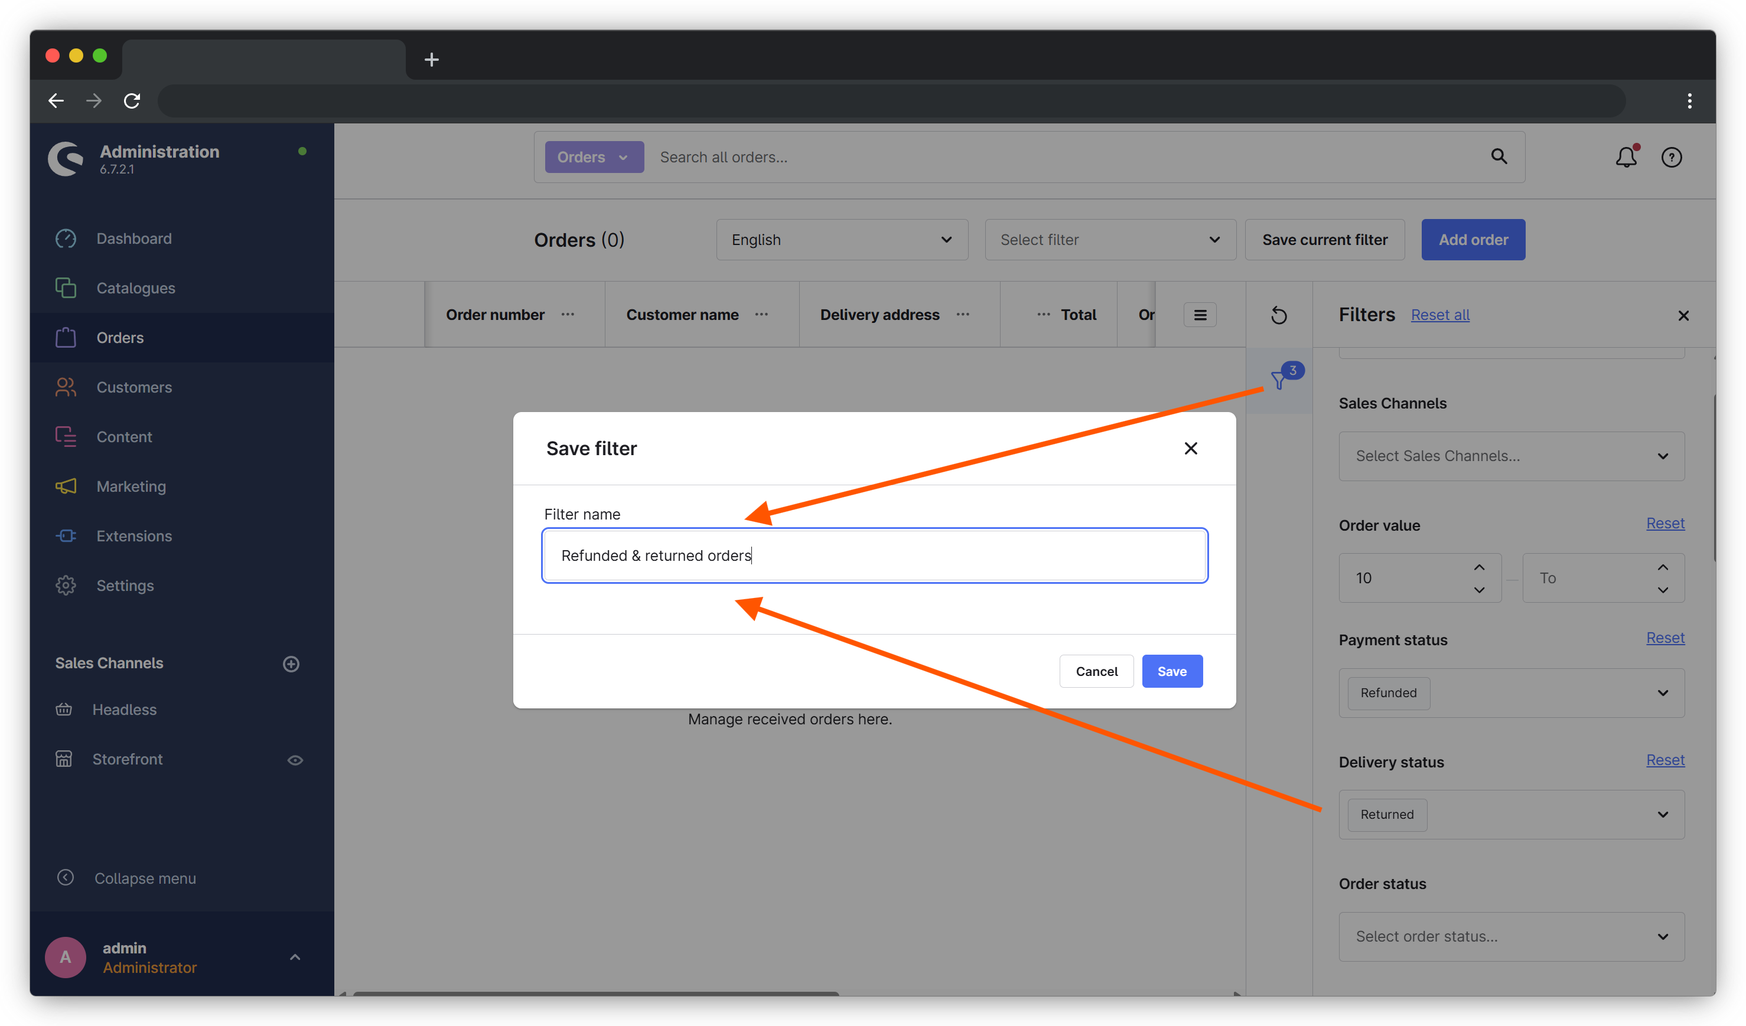This screenshot has width=1746, height=1026.
Task: Click the grid reset circular arrow icon
Action: pyautogui.click(x=1279, y=315)
